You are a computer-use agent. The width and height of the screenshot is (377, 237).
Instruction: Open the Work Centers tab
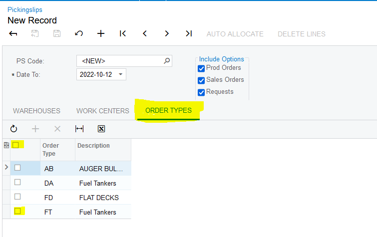point(102,111)
